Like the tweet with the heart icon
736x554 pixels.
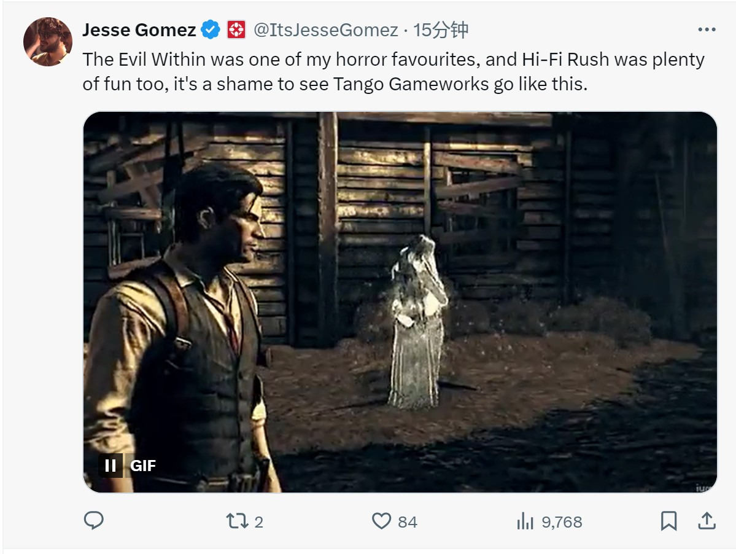(382, 521)
